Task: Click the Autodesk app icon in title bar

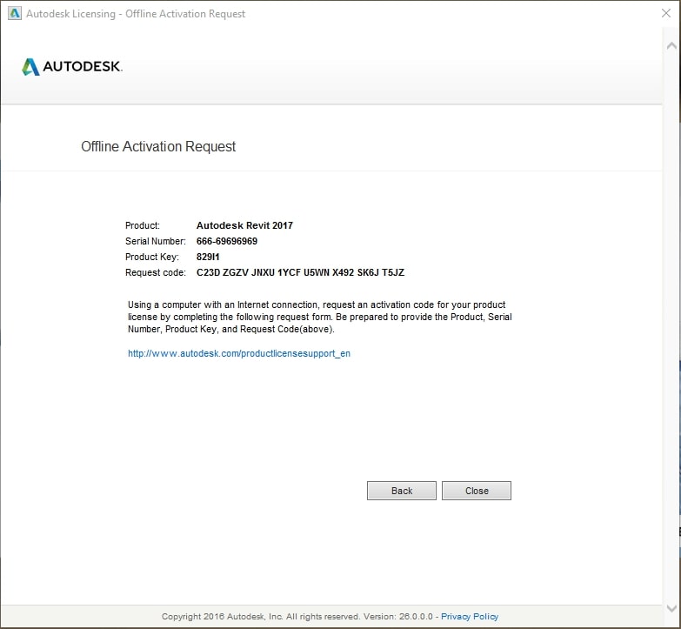Action: pyautogui.click(x=12, y=14)
